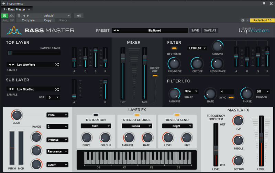Click the Glide knob
The width and height of the screenshot is (275, 173).
[16, 115]
